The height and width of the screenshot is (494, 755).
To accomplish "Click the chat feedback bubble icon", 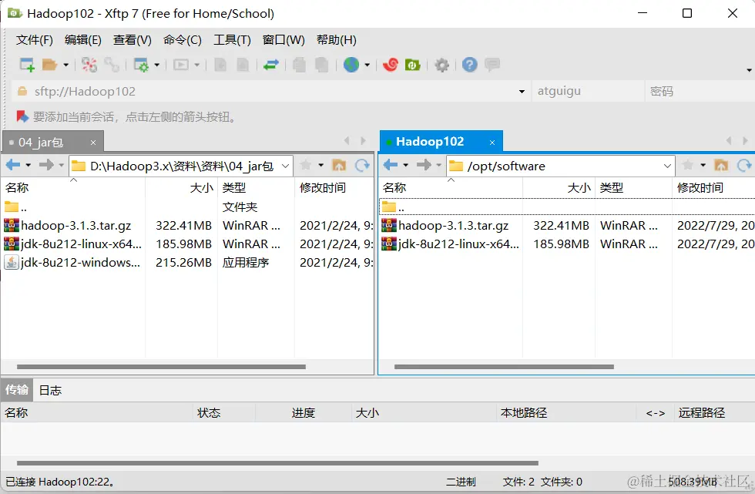I will [x=492, y=65].
